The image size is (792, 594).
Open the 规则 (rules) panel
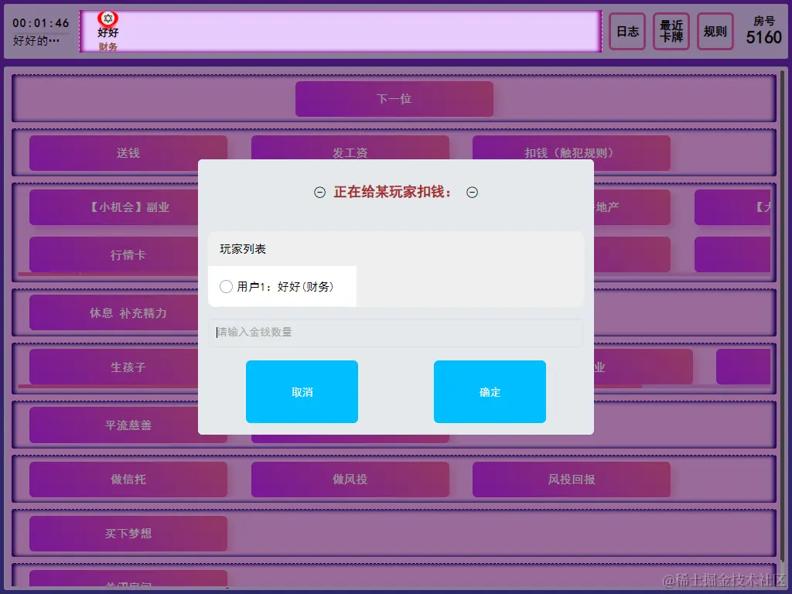(715, 32)
